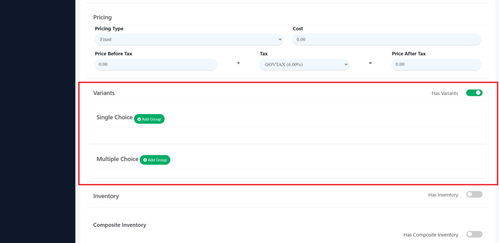Turn on Has Composite Inventory switch

click(x=474, y=234)
